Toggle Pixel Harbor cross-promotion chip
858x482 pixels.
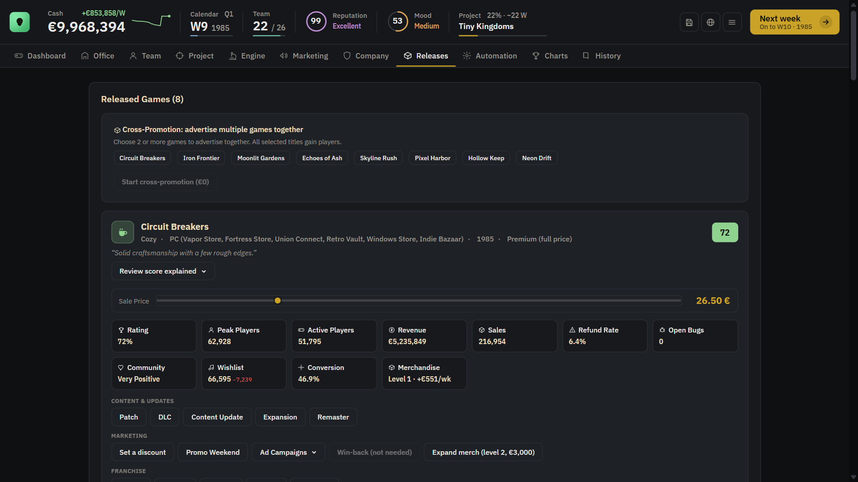[x=433, y=158]
